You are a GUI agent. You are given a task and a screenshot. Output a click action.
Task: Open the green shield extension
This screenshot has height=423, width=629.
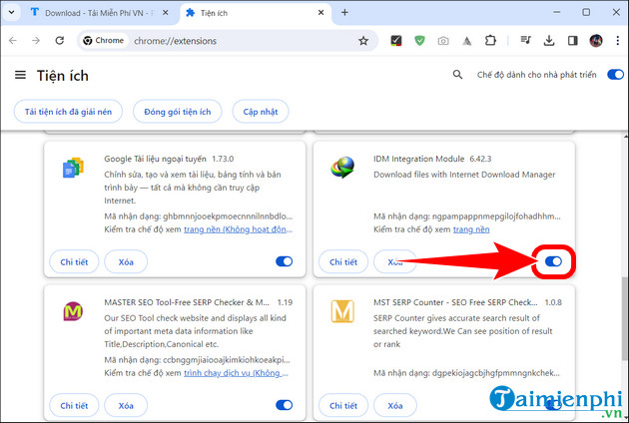pyautogui.click(x=419, y=41)
